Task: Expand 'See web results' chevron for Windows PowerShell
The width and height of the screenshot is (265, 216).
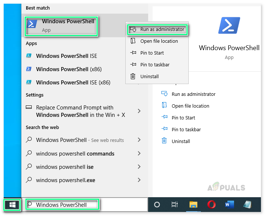Action: [139, 140]
